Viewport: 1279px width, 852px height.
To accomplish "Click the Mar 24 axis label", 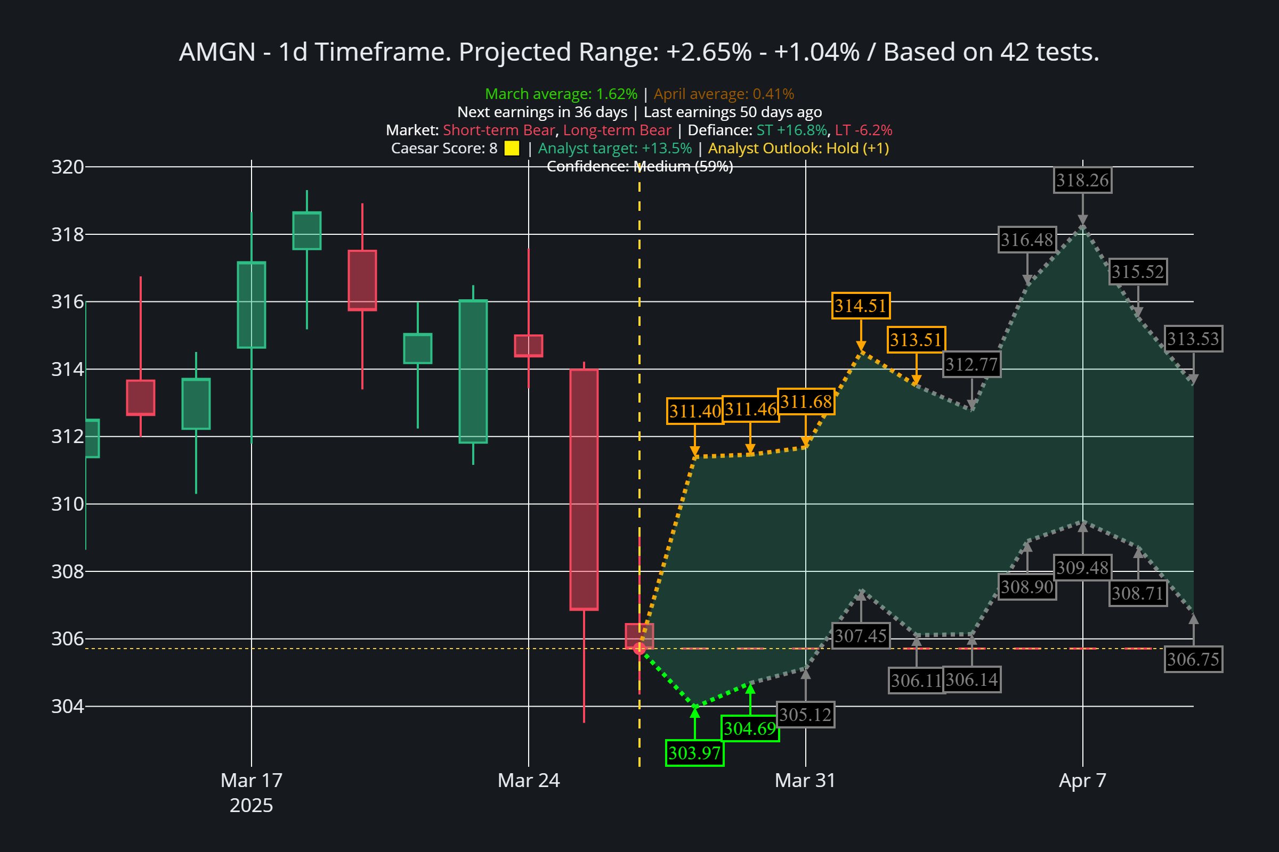I will click(x=529, y=781).
